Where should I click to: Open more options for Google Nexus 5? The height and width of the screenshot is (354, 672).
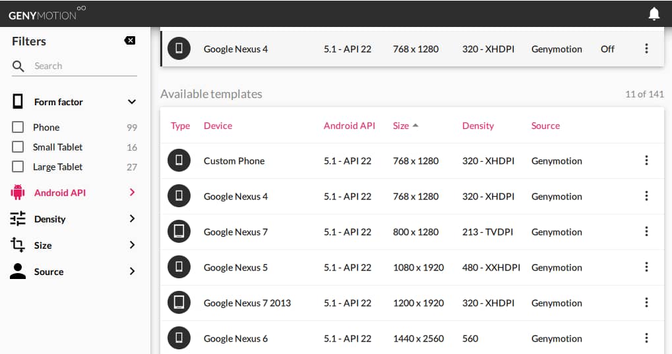646,266
